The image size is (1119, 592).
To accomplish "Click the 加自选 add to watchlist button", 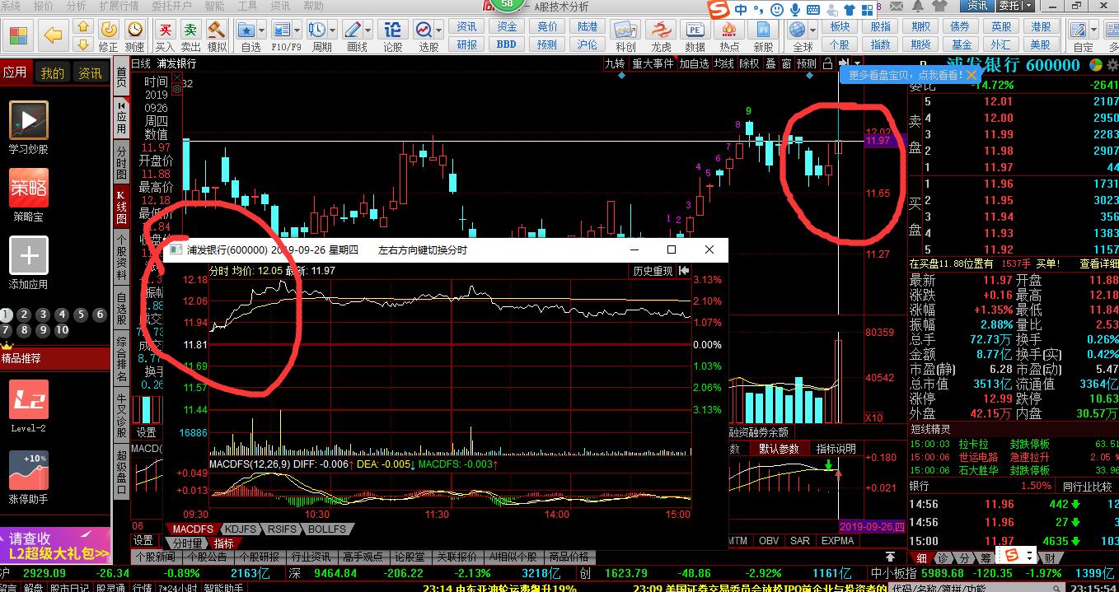I will point(694,63).
